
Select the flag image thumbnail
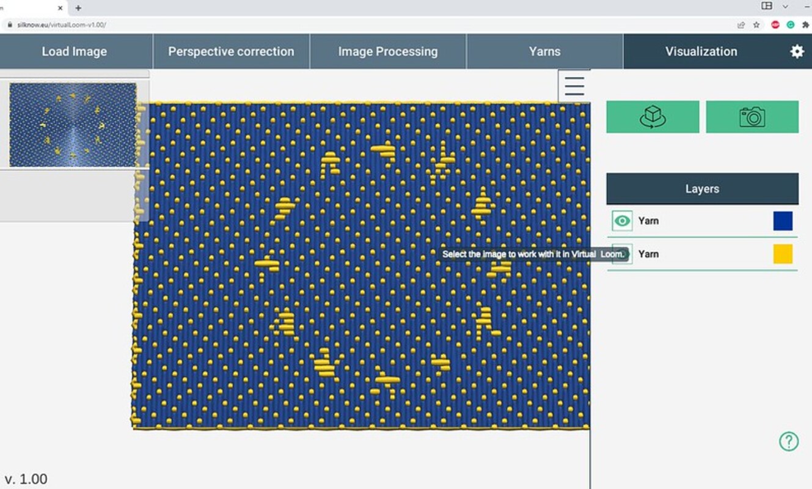click(73, 125)
